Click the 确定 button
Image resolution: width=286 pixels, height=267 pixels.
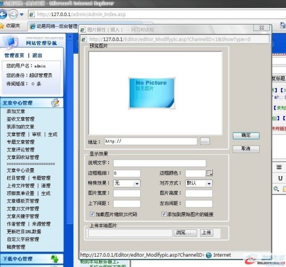pyautogui.click(x=246, y=136)
